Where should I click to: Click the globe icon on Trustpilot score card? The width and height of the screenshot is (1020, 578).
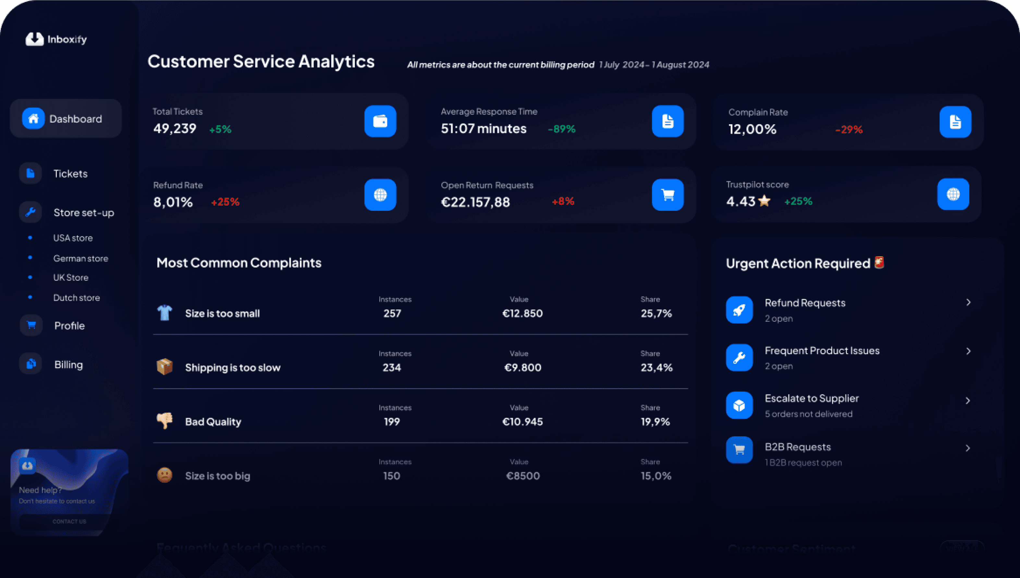953,194
